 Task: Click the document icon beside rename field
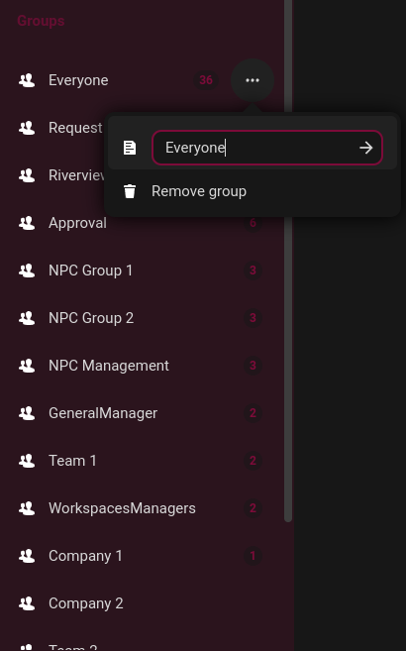[130, 148]
